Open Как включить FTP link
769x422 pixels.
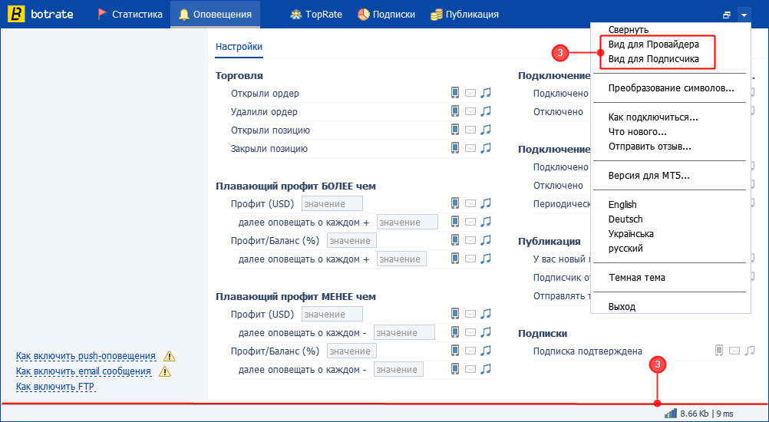(55, 387)
